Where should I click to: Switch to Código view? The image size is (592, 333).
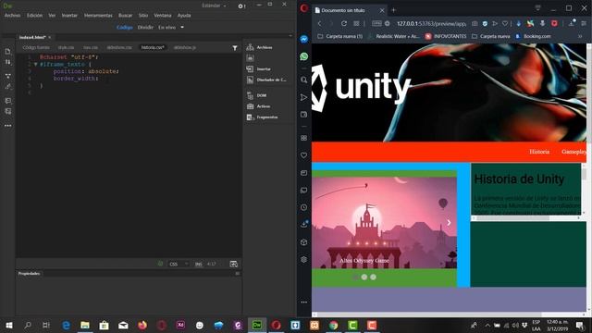coord(125,27)
